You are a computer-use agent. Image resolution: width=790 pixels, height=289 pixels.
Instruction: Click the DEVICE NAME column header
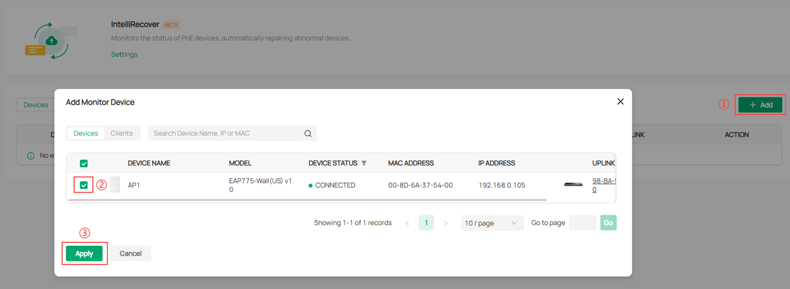point(149,163)
